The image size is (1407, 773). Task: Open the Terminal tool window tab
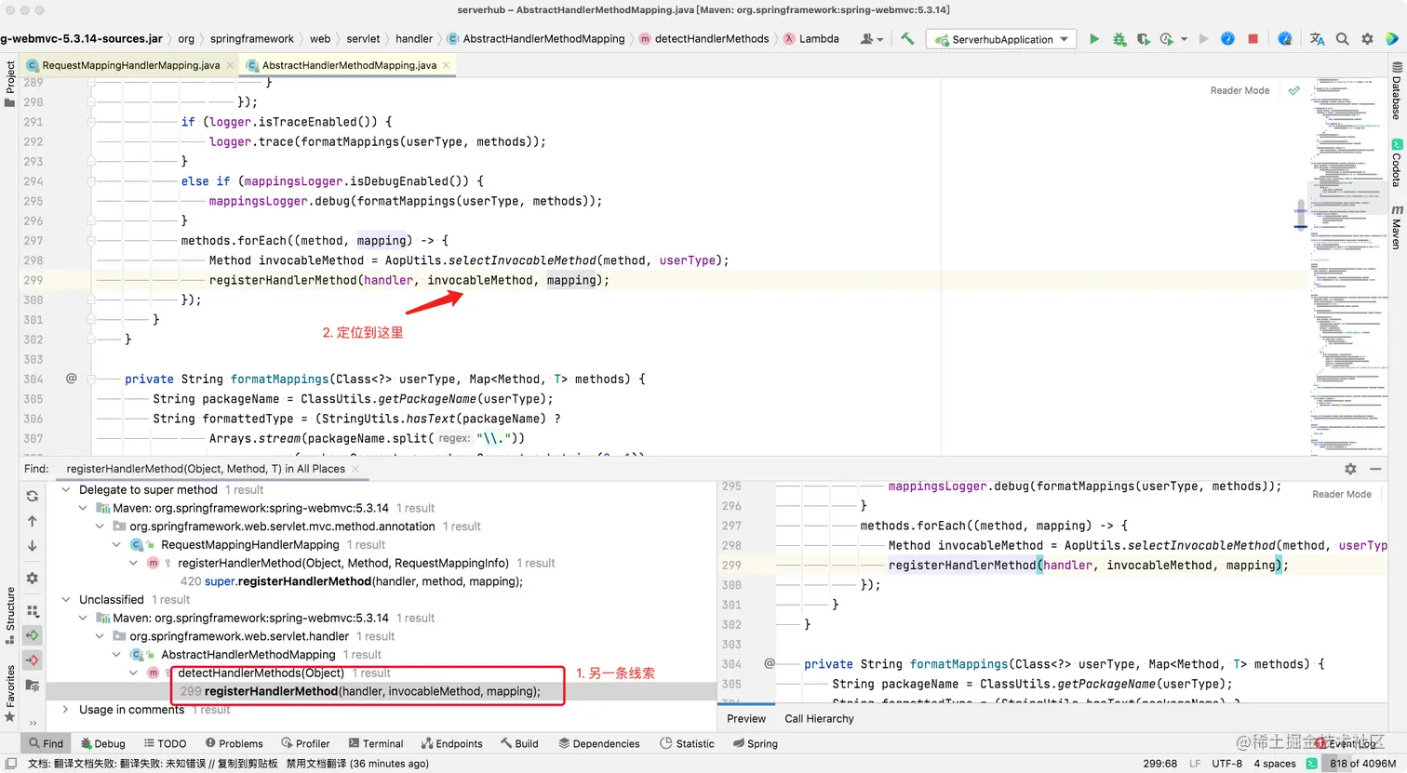click(376, 743)
